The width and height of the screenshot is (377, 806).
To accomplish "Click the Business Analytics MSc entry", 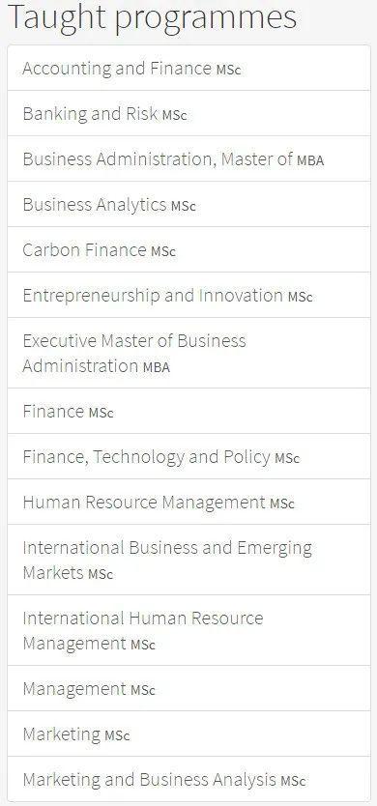I will tap(188, 204).
